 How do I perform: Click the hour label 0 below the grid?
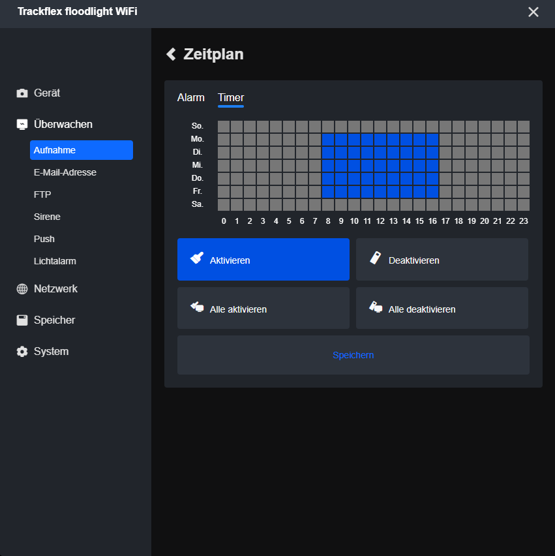(224, 221)
